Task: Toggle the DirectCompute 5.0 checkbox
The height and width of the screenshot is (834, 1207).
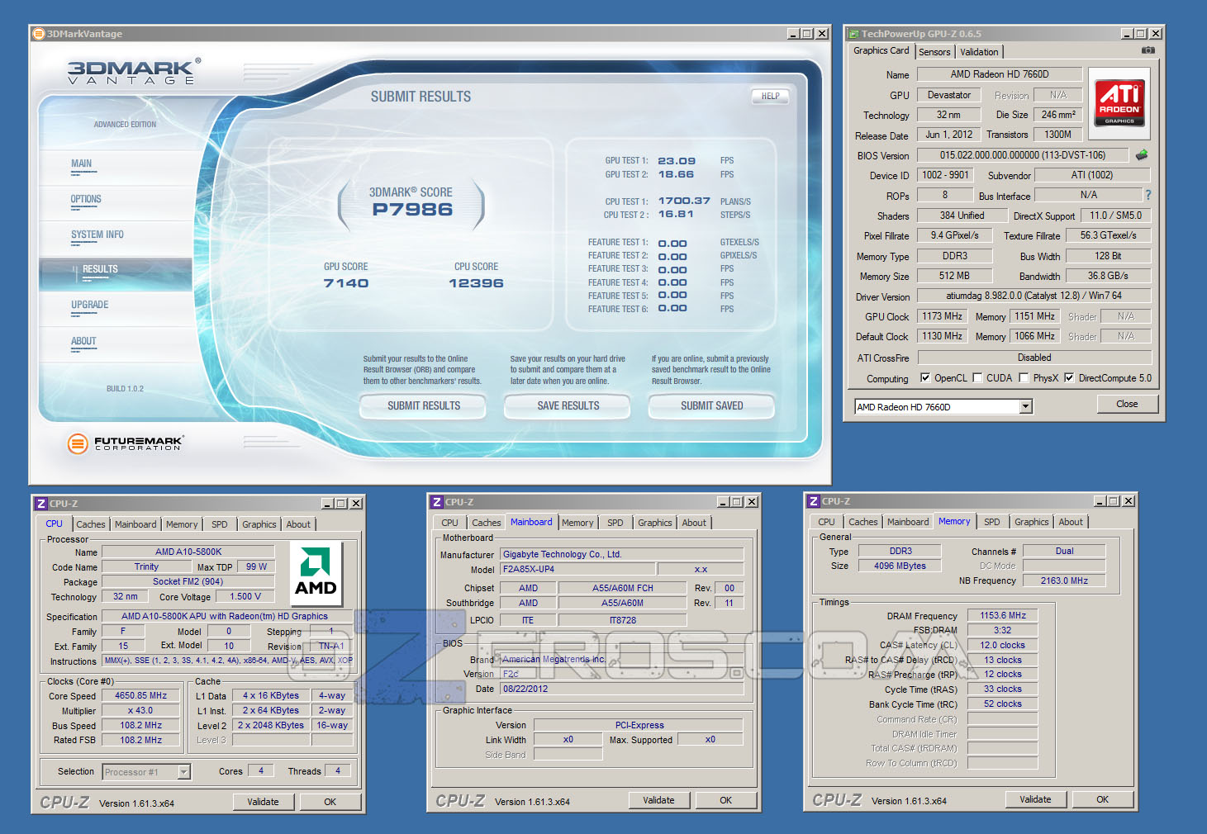Action: tap(1069, 378)
